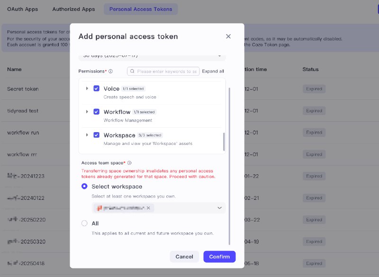Choose the Select workspace radio option
Viewport: 379px width, 277px height.
[84, 186]
